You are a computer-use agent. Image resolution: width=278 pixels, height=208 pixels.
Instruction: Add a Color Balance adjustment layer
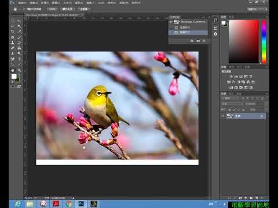(233, 82)
